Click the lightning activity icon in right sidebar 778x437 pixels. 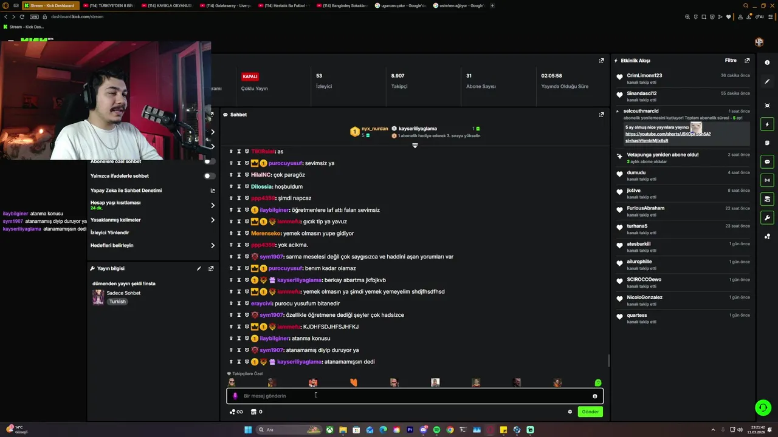point(767,124)
